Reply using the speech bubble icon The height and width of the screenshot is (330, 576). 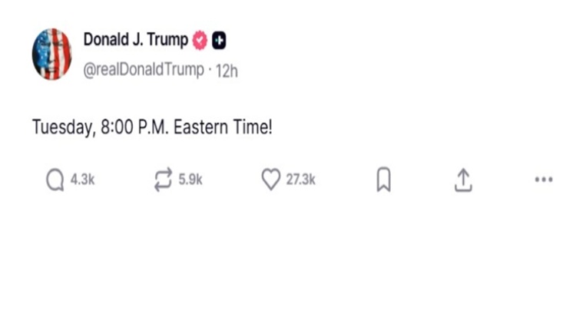tap(55, 180)
